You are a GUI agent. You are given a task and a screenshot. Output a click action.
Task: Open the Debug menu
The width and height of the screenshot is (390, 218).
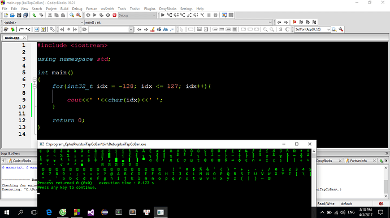tap(77, 8)
